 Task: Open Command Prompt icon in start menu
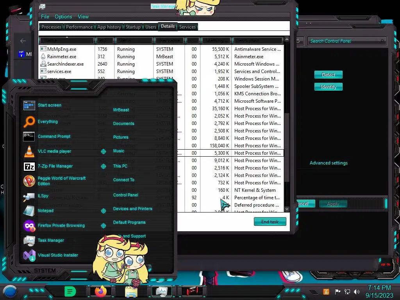click(x=29, y=136)
